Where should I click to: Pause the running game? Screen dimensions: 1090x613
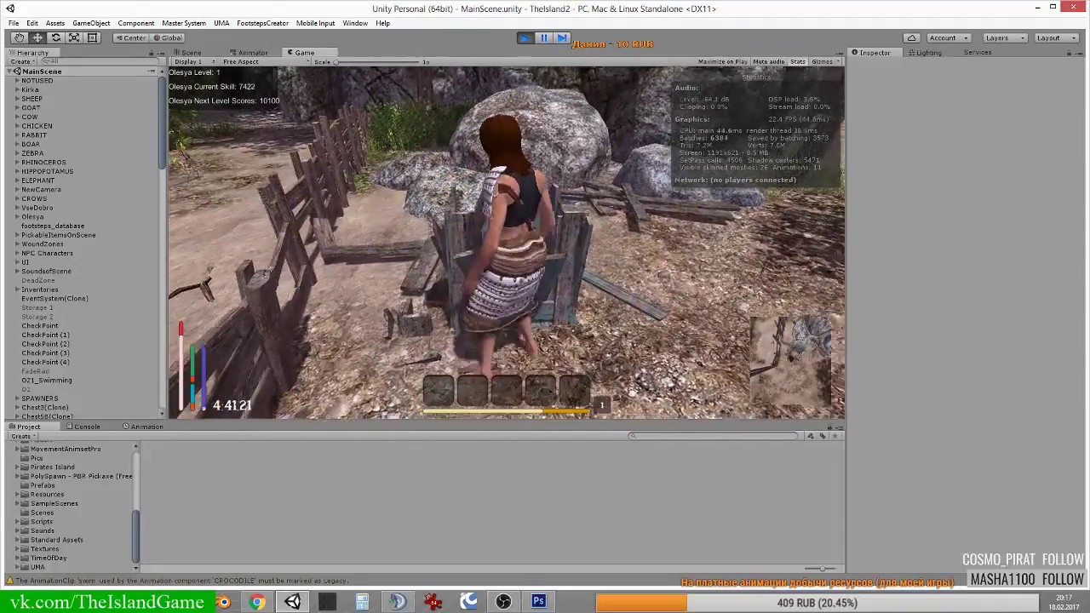point(543,37)
